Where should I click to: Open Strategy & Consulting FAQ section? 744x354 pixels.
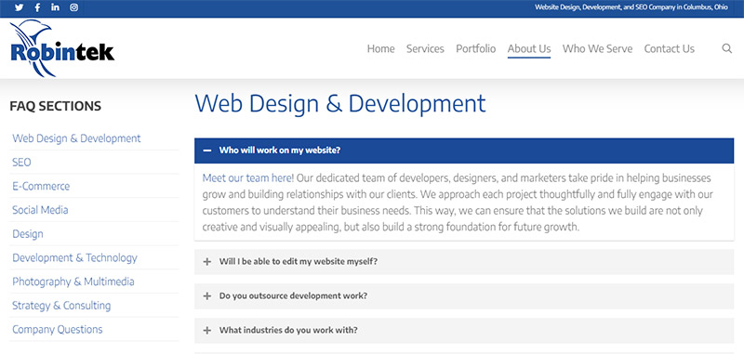(x=61, y=306)
